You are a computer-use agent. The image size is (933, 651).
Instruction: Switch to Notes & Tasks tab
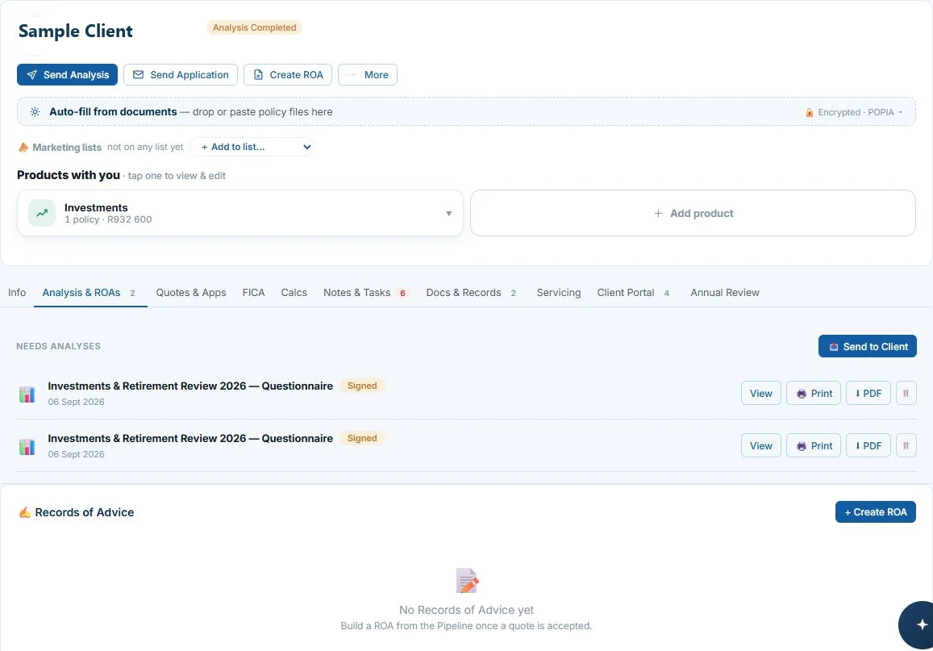(365, 293)
